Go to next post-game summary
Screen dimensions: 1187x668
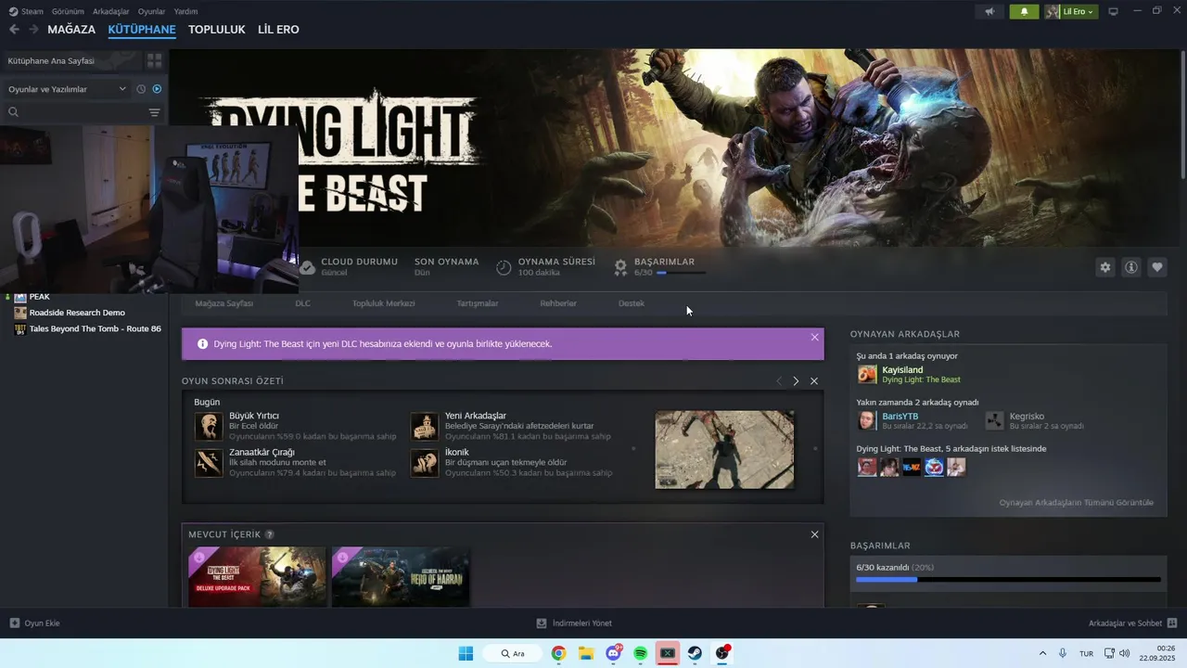tap(796, 381)
